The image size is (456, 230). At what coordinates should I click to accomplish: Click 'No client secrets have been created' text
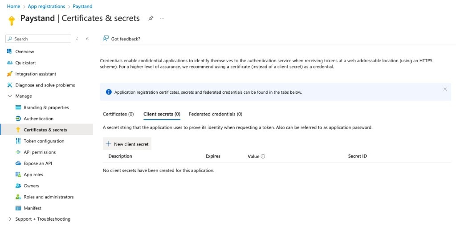point(159,170)
